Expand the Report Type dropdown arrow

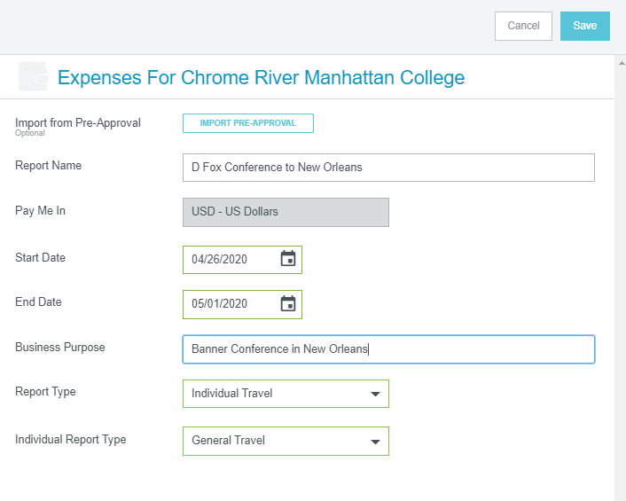pyautogui.click(x=375, y=394)
